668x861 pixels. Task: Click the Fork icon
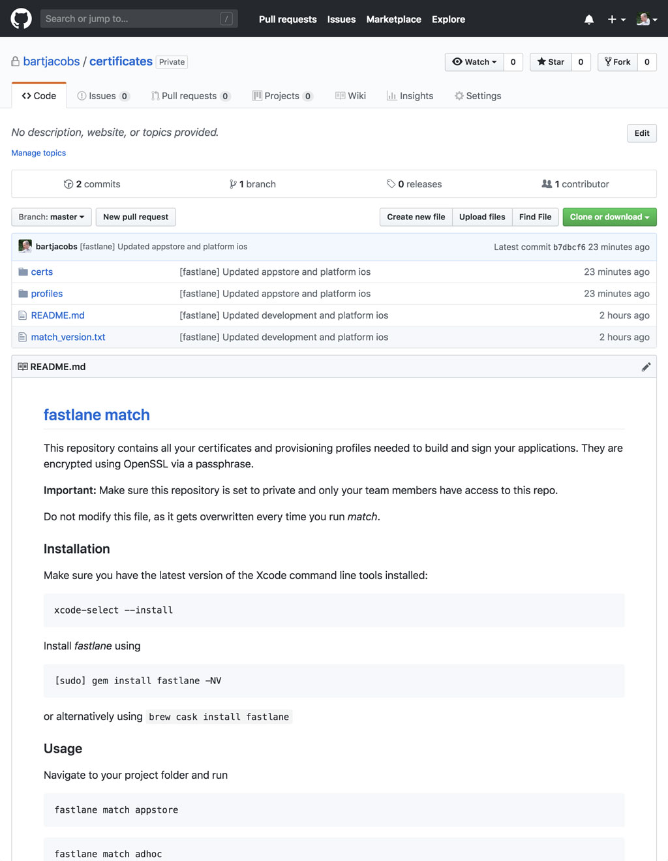coord(609,61)
